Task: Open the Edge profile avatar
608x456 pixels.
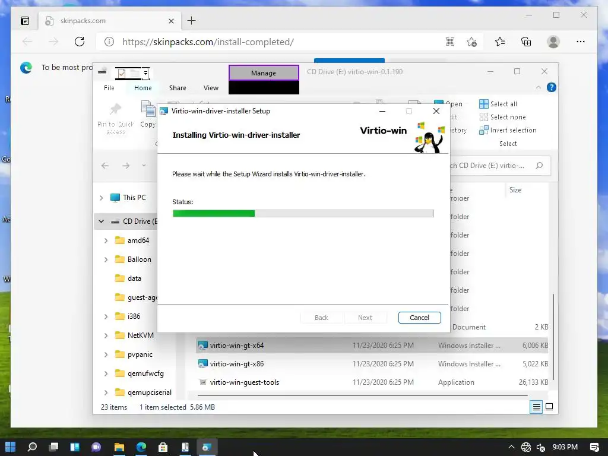Action: 553,42
